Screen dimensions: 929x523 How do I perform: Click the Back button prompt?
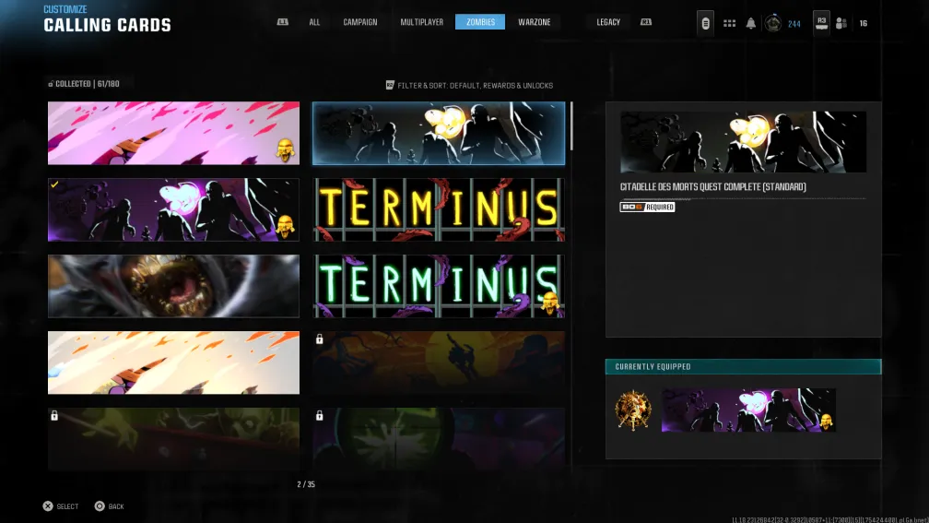[110, 506]
